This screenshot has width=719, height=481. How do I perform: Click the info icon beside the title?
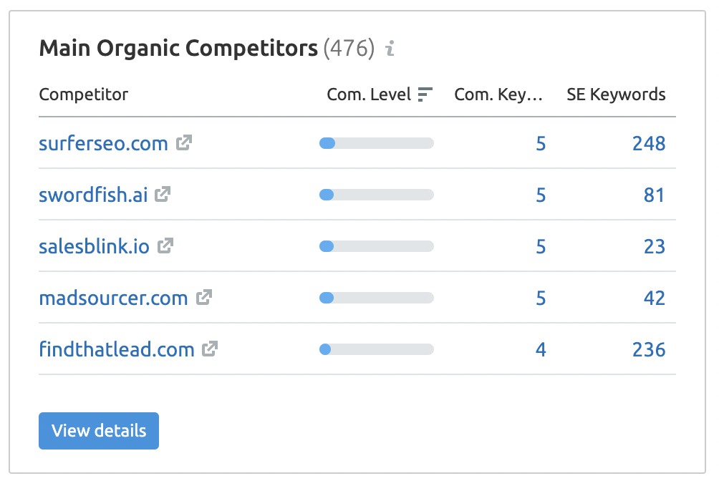pos(390,49)
